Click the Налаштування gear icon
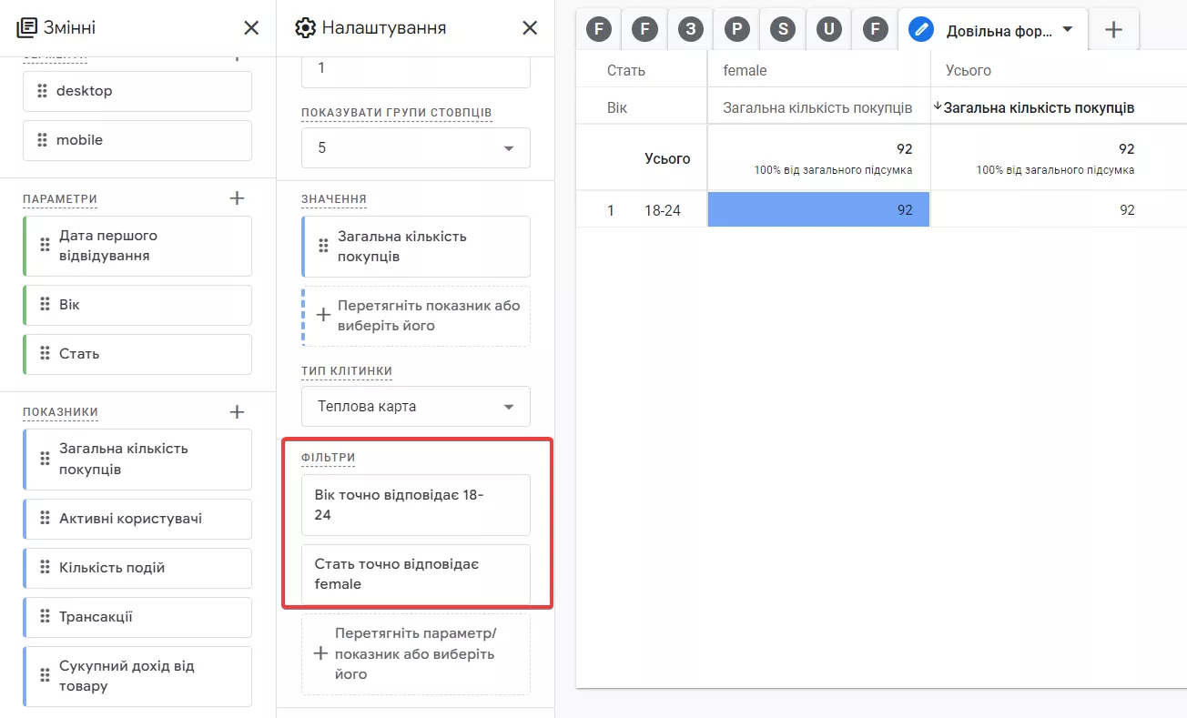Viewport: 1187px width, 718px height. coord(305,28)
